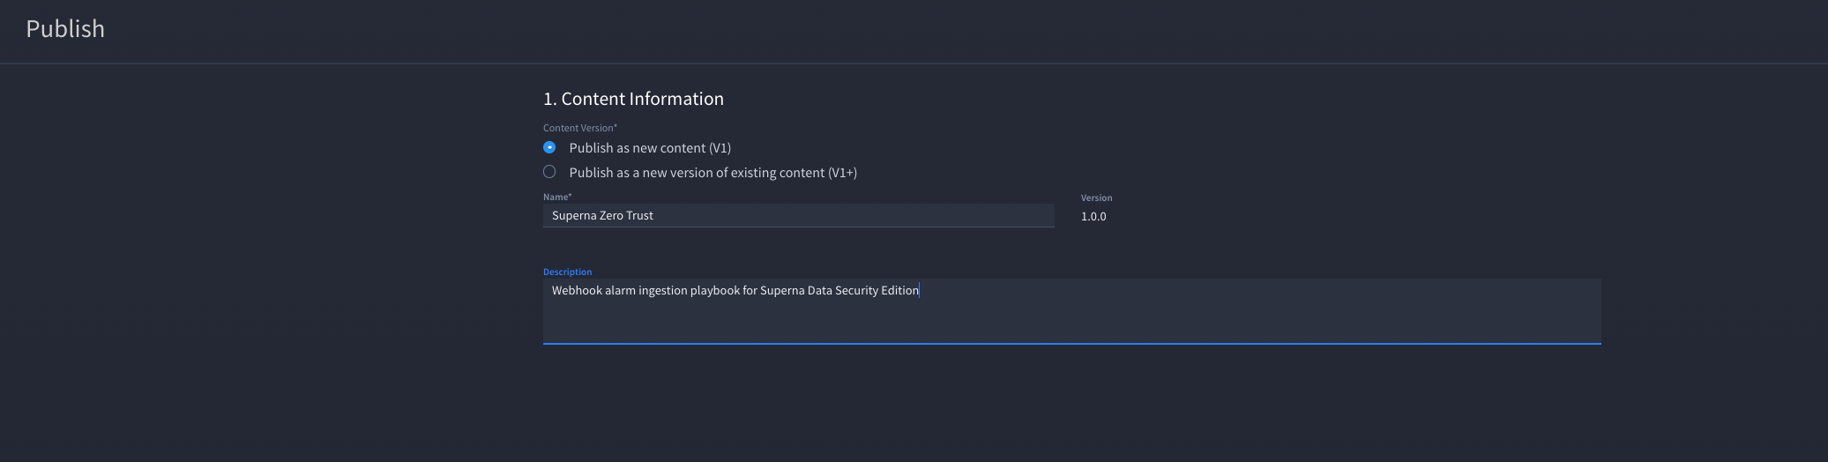Click the 'Version' field label
The image size is (1828, 462).
tap(1096, 197)
